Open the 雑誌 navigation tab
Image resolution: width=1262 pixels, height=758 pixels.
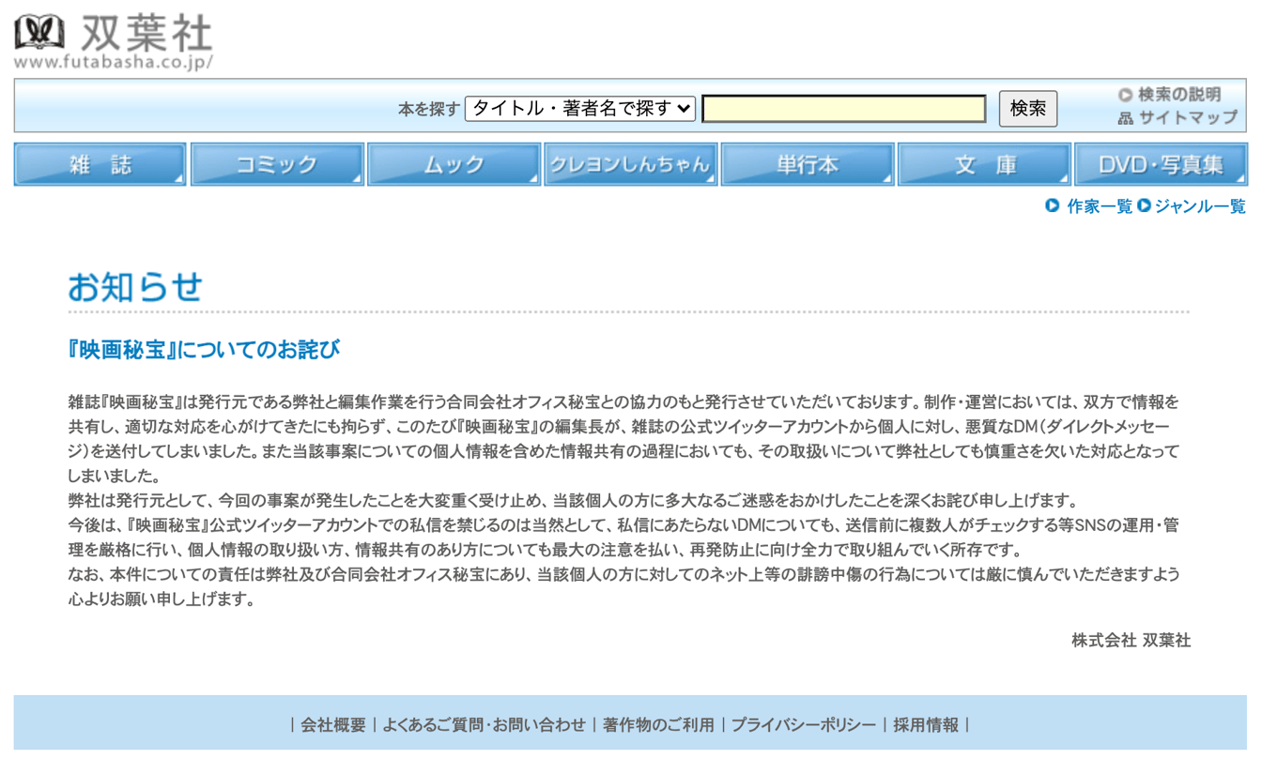100,165
